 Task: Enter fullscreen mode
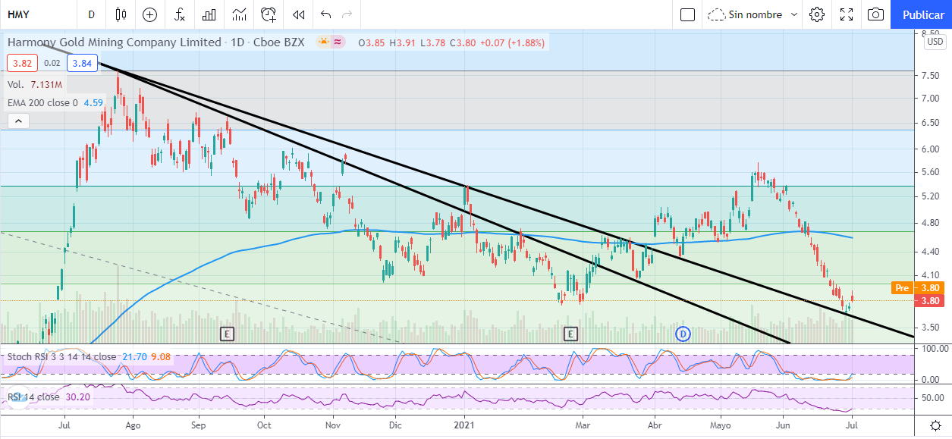tap(847, 14)
